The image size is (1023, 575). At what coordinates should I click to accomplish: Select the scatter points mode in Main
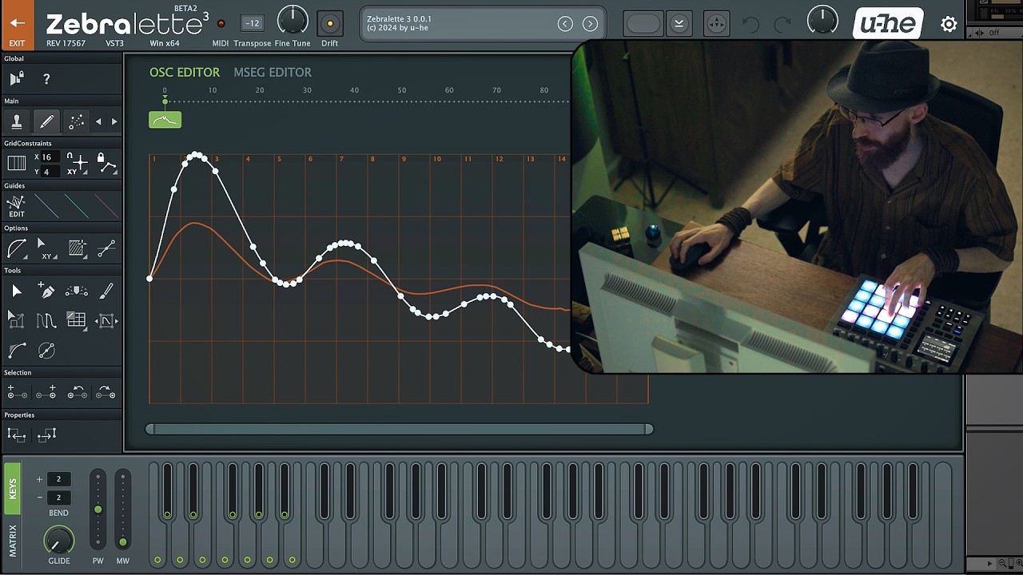76,121
